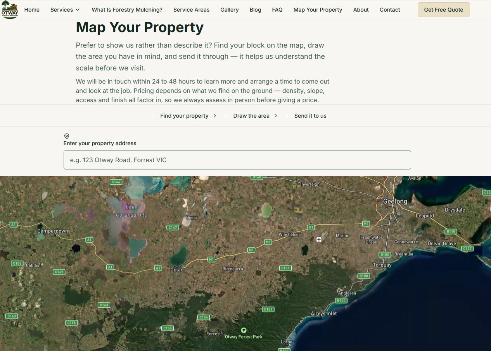Click the Connewarre label on the map
This screenshot has width=491, height=351.
tap(406, 242)
